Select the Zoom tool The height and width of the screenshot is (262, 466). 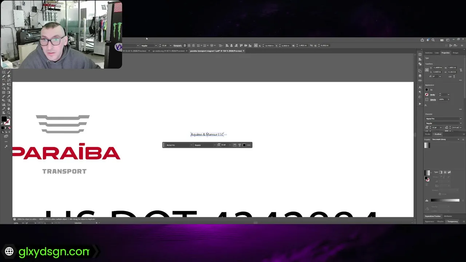click(9, 113)
